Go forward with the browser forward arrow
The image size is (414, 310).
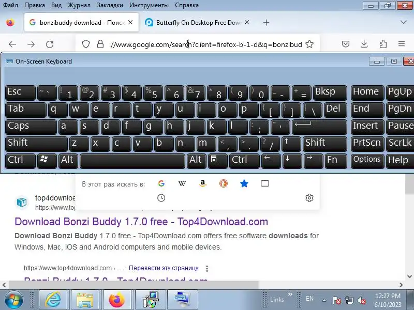click(31, 44)
